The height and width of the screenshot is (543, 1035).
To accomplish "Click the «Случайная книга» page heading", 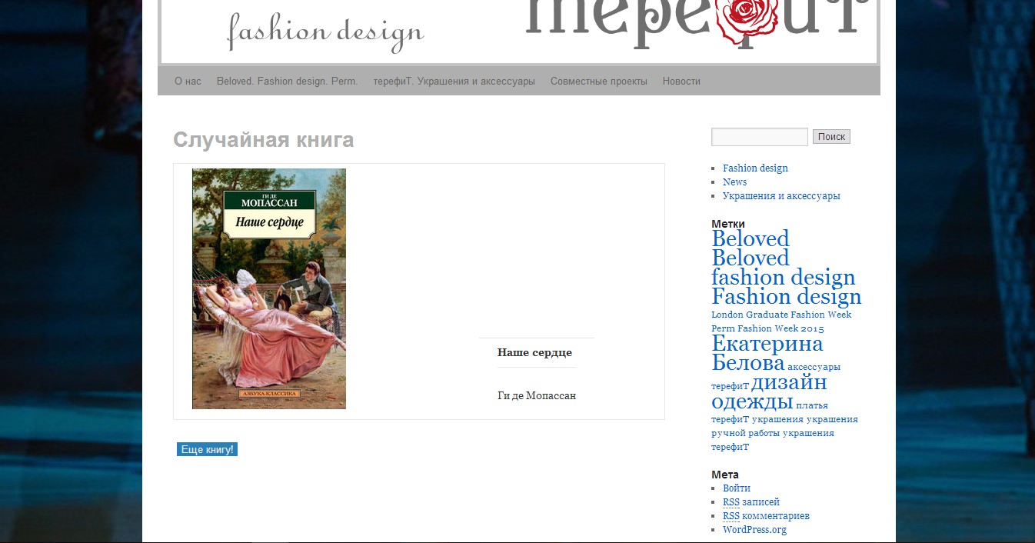I will point(263,140).
